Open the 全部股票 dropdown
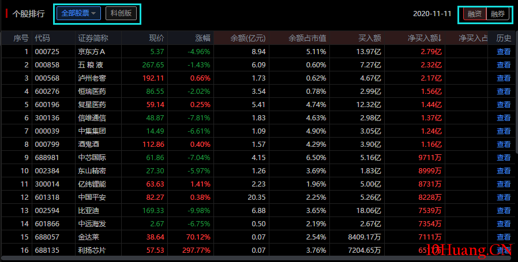 pos(78,13)
